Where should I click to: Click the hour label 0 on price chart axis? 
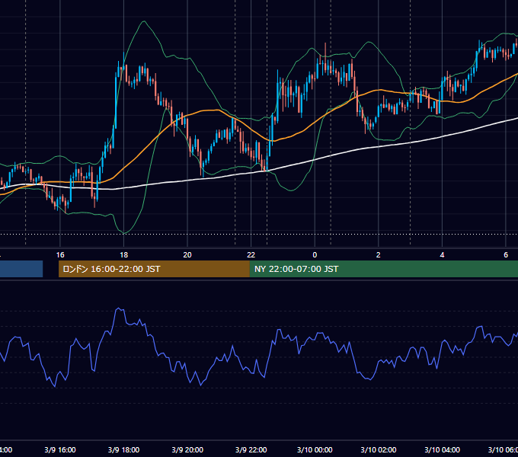pos(315,255)
